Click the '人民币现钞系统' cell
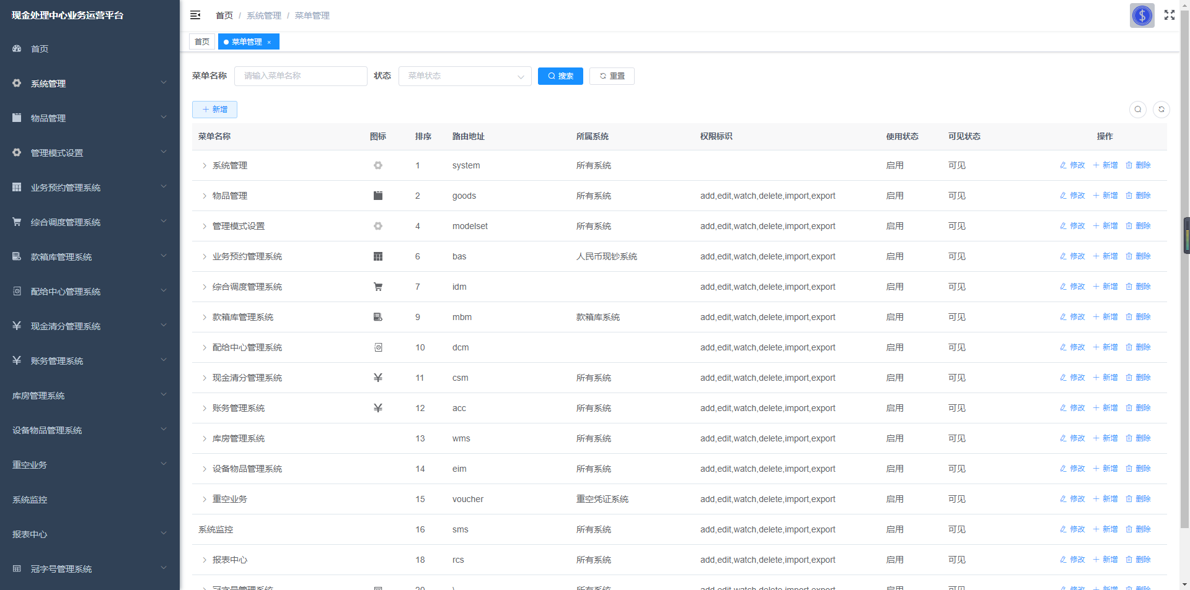The width and height of the screenshot is (1190, 590). [607, 256]
